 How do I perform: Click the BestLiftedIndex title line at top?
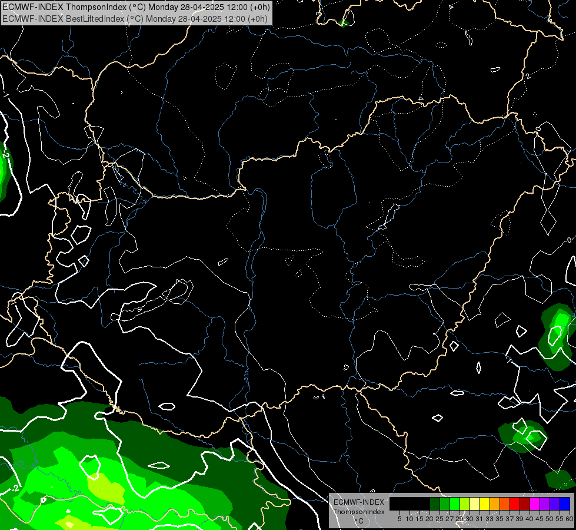click(135, 19)
